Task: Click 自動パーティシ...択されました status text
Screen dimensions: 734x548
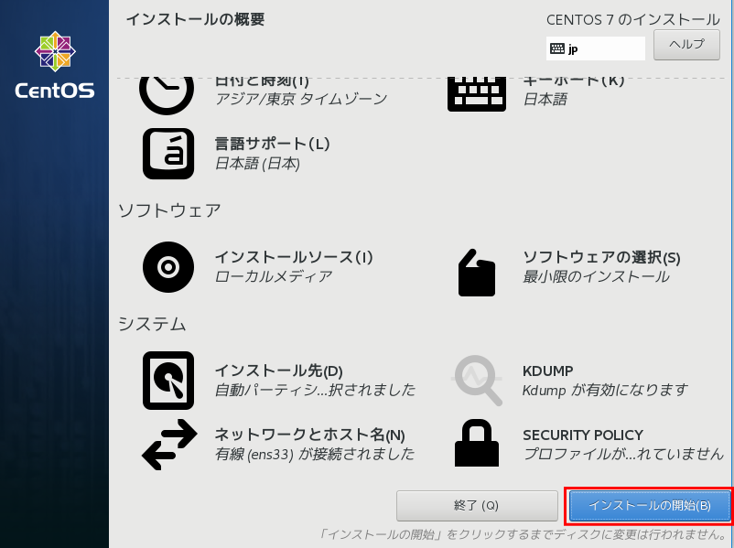Action: 315,391
